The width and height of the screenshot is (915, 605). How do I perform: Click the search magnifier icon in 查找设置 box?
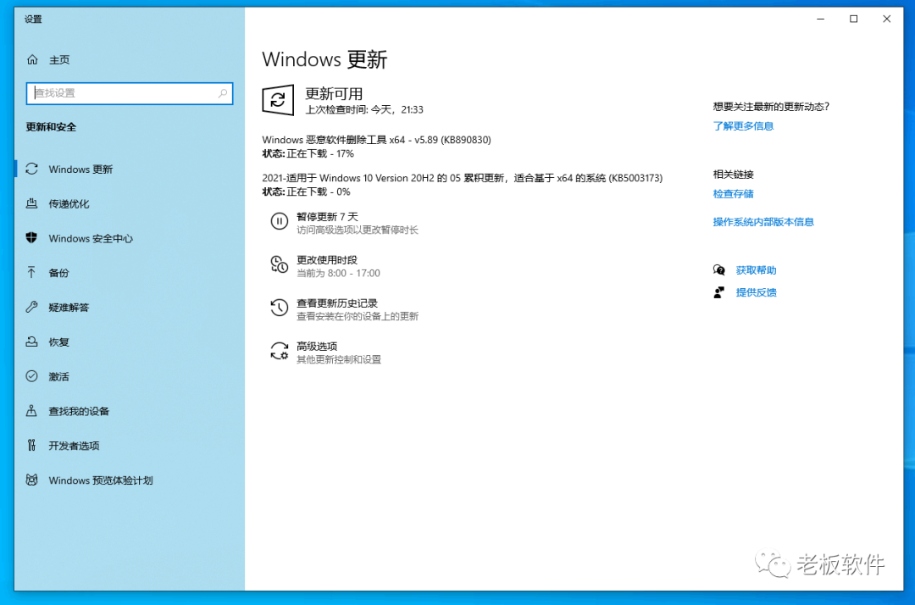[222, 93]
